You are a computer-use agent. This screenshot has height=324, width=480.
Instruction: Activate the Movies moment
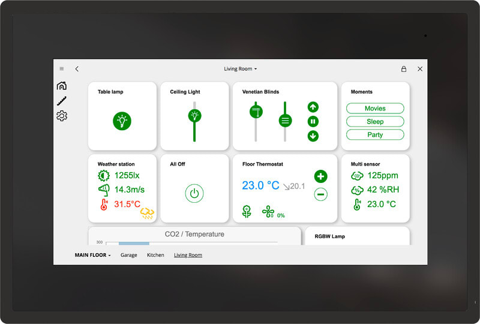click(375, 109)
